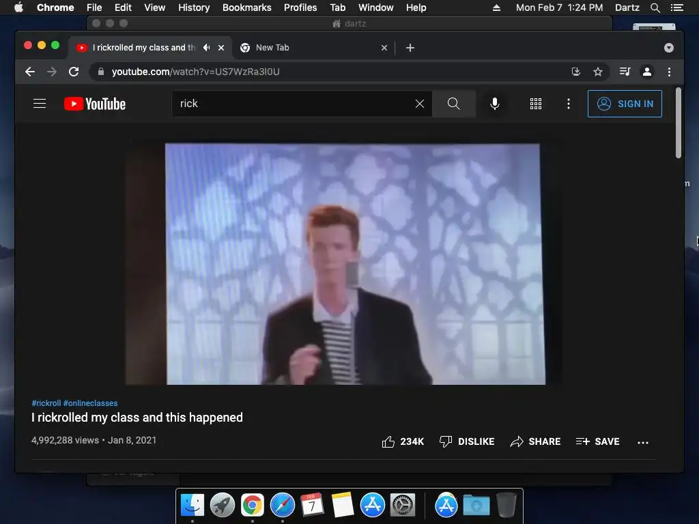Open the History menu

click(194, 8)
